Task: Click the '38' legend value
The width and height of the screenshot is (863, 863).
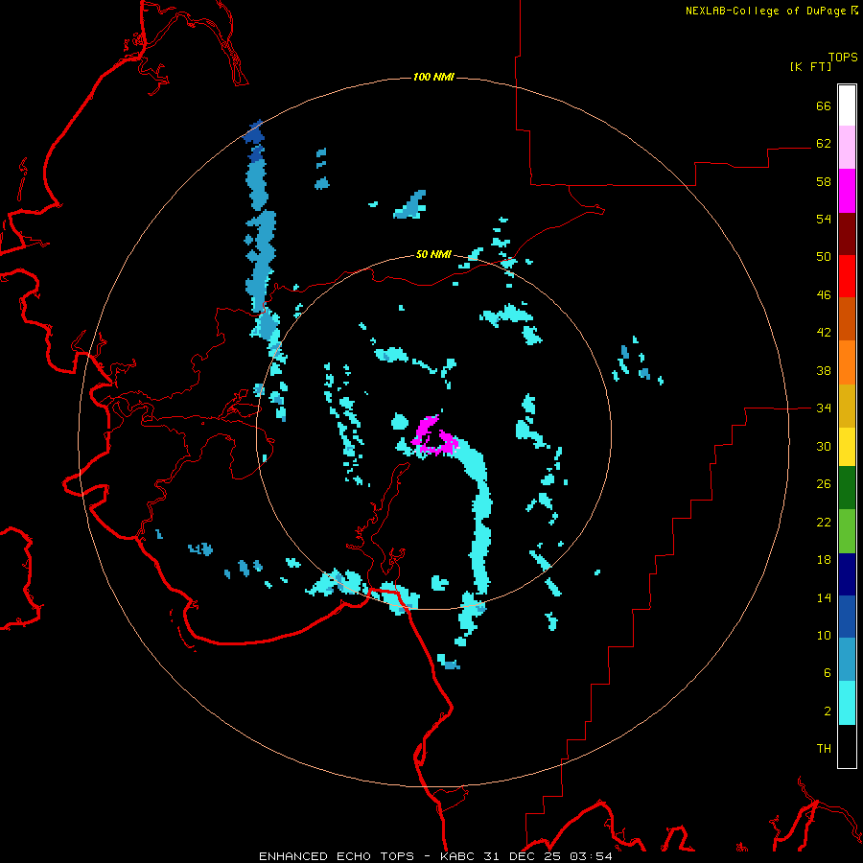Action: (824, 370)
